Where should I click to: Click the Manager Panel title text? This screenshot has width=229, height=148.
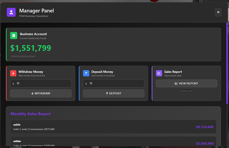coord(37,11)
